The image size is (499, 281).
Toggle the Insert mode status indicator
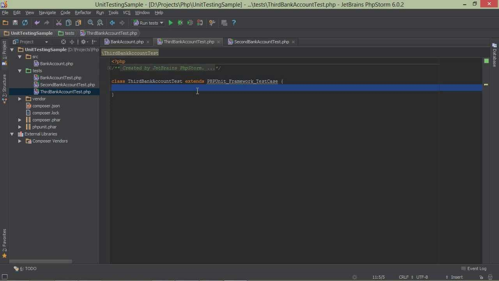point(457,277)
